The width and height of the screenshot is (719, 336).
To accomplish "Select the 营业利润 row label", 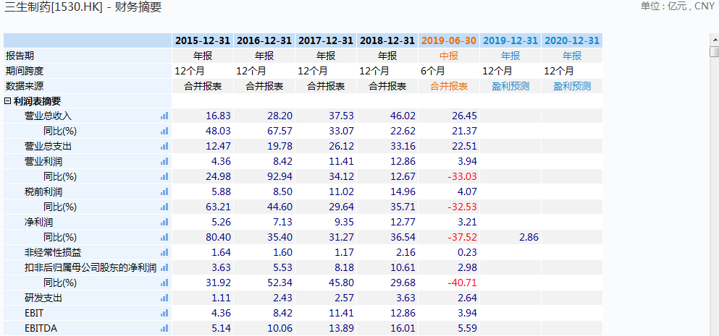I will (x=43, y=162).
